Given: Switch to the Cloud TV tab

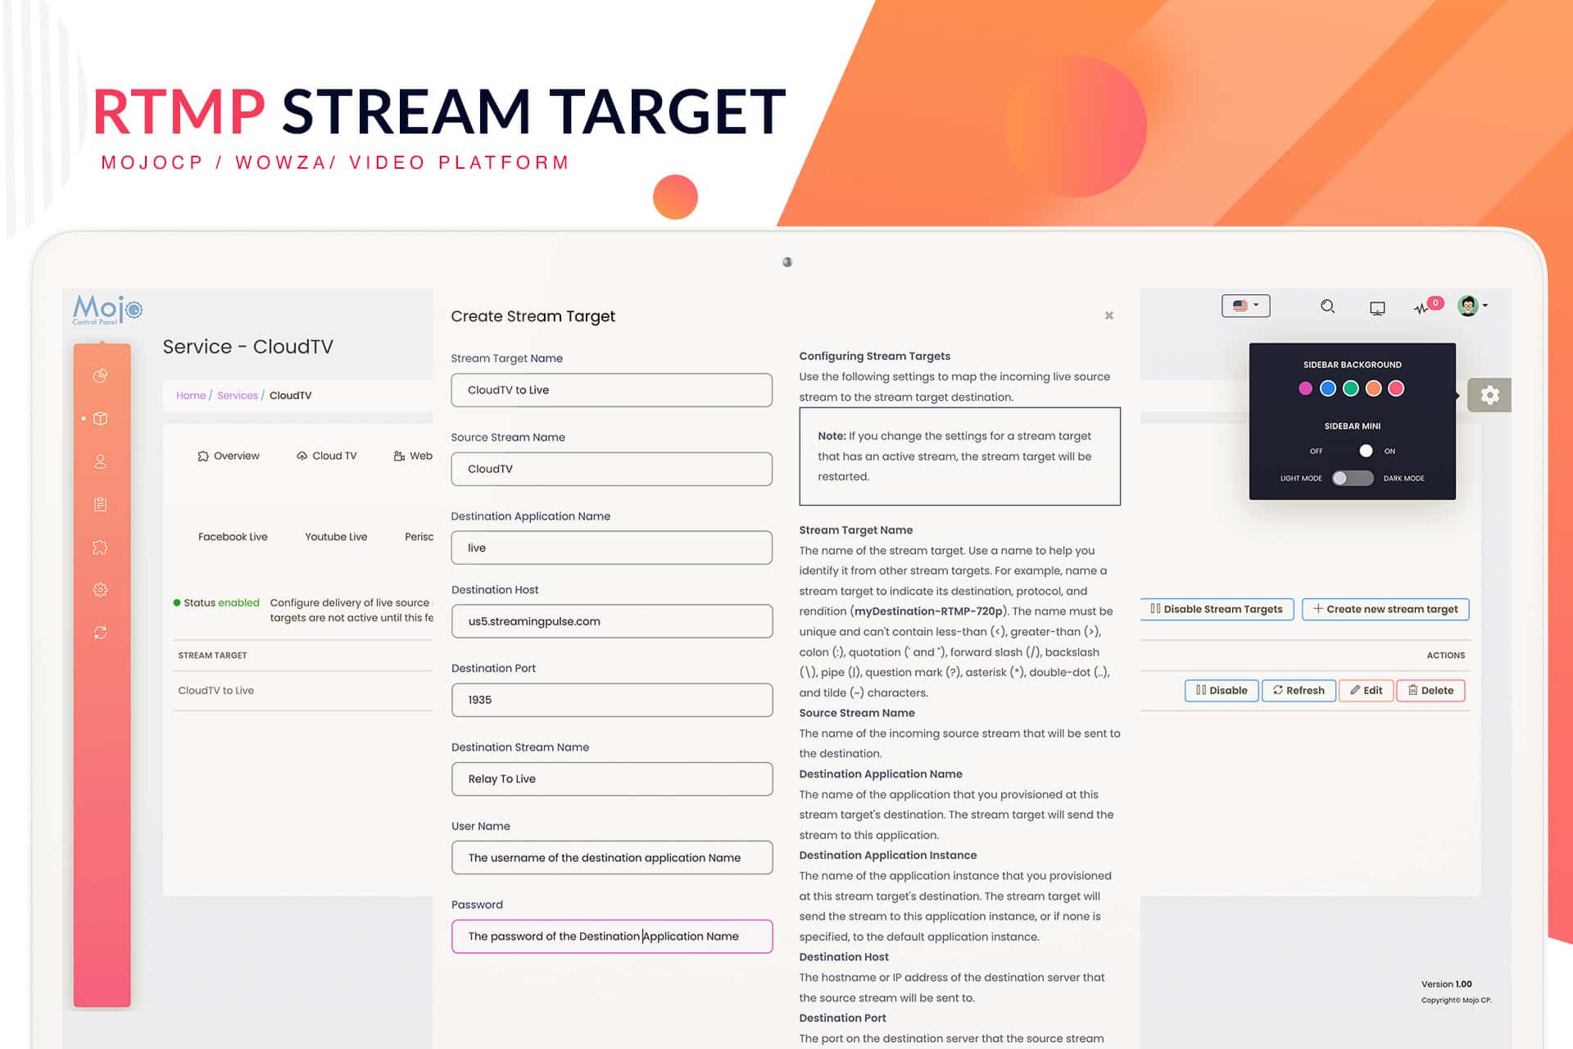Looking at the screenshot, I should (326, 456).
